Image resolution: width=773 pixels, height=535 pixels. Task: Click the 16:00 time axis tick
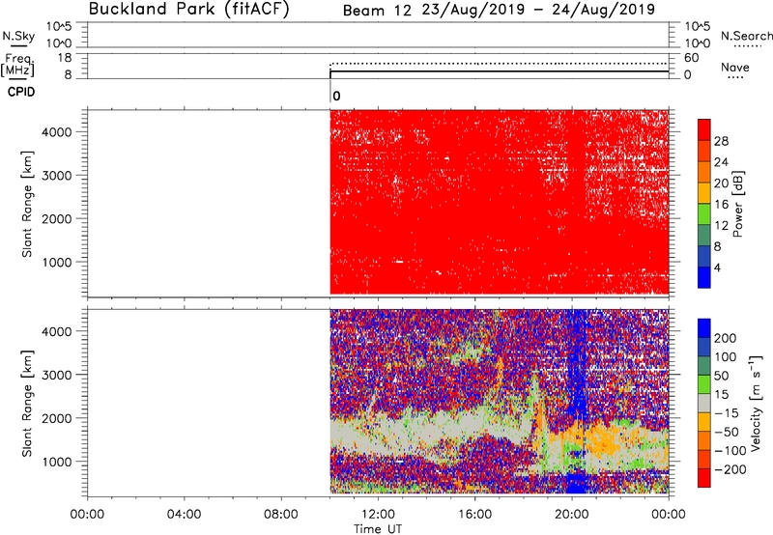pyautogui.click(x=474, y=515)
